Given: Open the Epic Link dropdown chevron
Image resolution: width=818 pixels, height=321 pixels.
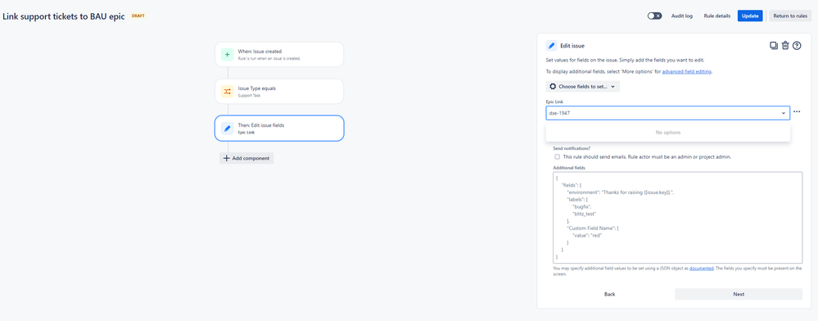Looking at the screenshot, I should tap(783, 113).
